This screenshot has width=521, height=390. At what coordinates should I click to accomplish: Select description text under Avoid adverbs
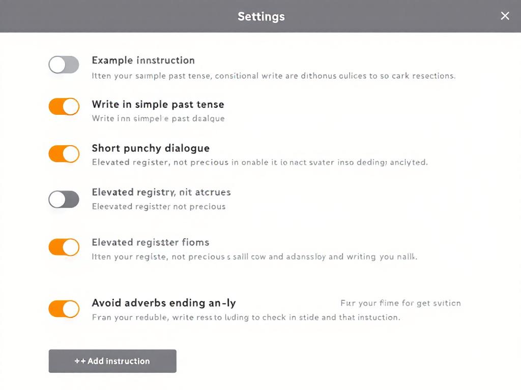(246, 317)
